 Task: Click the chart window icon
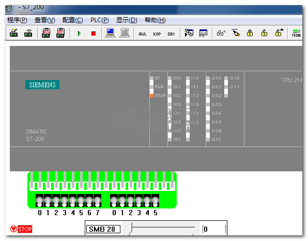[203, 33]
